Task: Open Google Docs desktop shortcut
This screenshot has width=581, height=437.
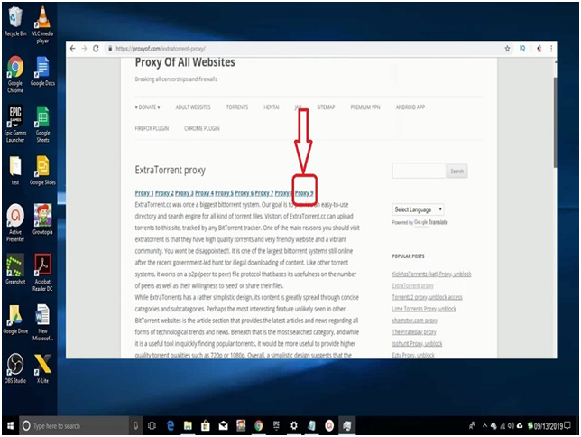Action: [42, 70]
